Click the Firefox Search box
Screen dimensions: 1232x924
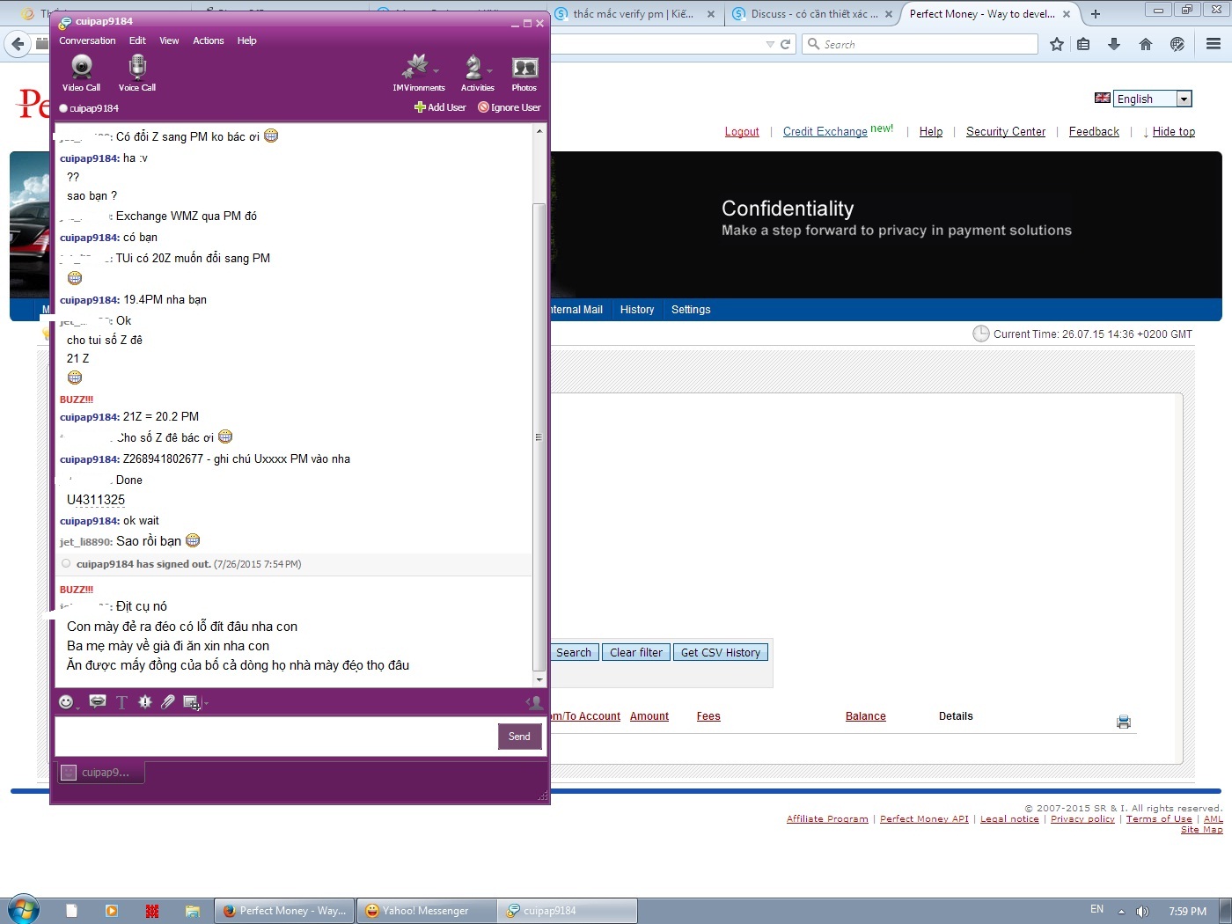coord(920,44)
